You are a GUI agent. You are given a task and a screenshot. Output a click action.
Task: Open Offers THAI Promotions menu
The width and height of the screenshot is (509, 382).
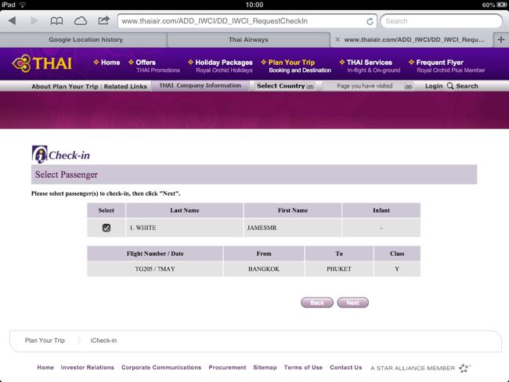coord(154,66)
